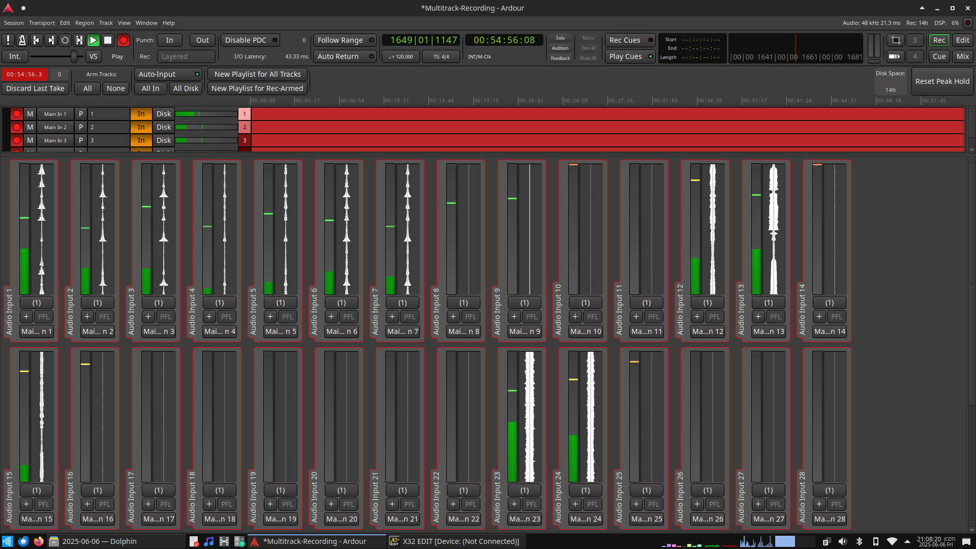The height and width of the screenshot is (549, 976).
Task: Click the shuttle speed slider handle
Action: point(74,56)
